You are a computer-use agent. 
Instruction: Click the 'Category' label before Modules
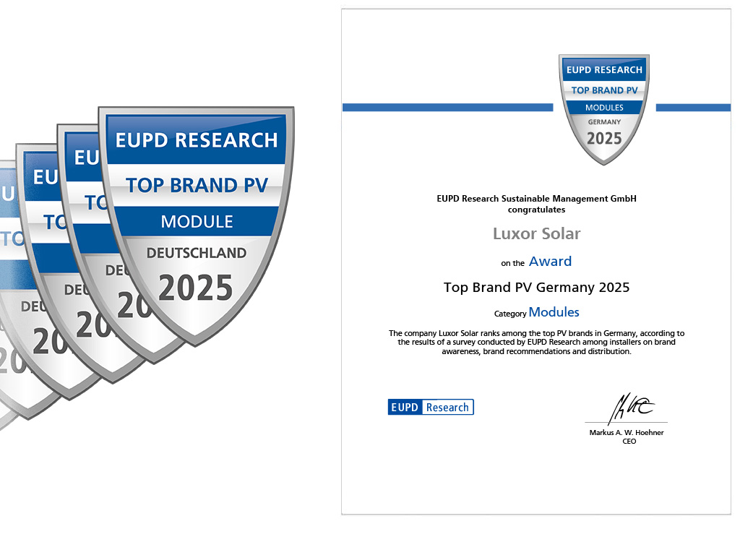[510, 314]
